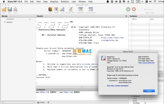The image size is (164, 104).
Task: Click the Open file toolbar icon
Action: tap(4, 10)
